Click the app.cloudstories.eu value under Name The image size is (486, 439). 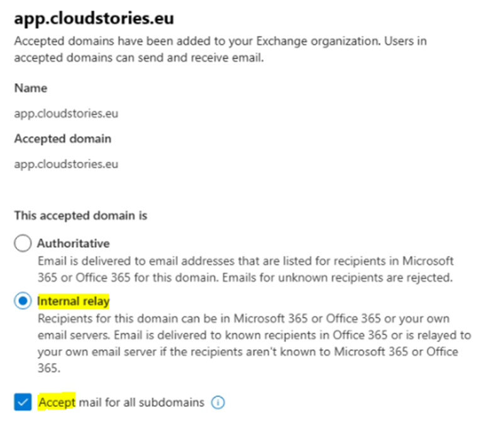coord(66,114)
